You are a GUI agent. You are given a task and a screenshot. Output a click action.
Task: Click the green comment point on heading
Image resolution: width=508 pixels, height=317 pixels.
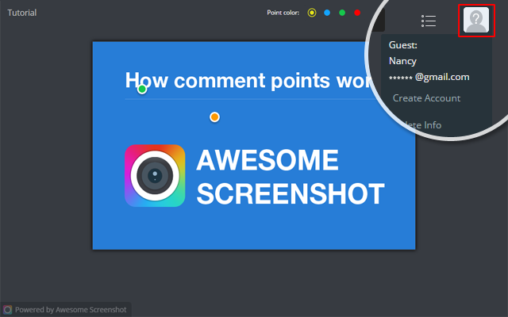tap(142, 89)
